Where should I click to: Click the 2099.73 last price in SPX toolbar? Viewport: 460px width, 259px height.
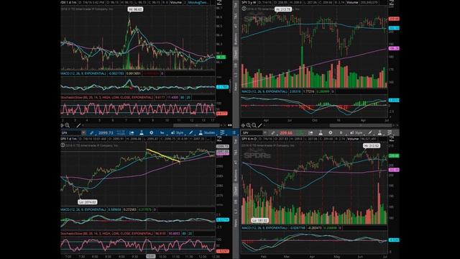pyautogui.click(x=106, y=132)
